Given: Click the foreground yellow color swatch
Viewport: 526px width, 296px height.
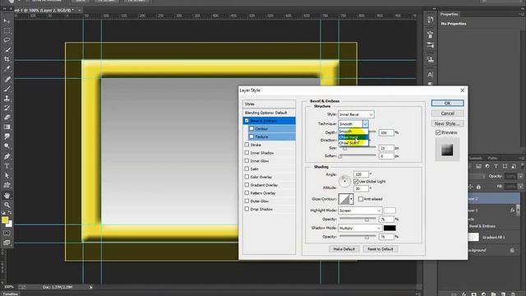Looking at the screenshot, I should 5,220.
